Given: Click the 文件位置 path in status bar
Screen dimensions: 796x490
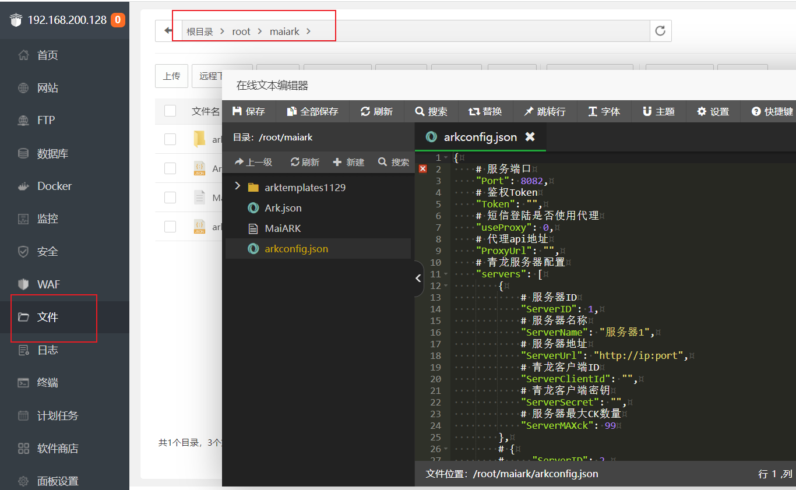Looking at the screenshot, I should pyautogui.click(x=512, y=474).
